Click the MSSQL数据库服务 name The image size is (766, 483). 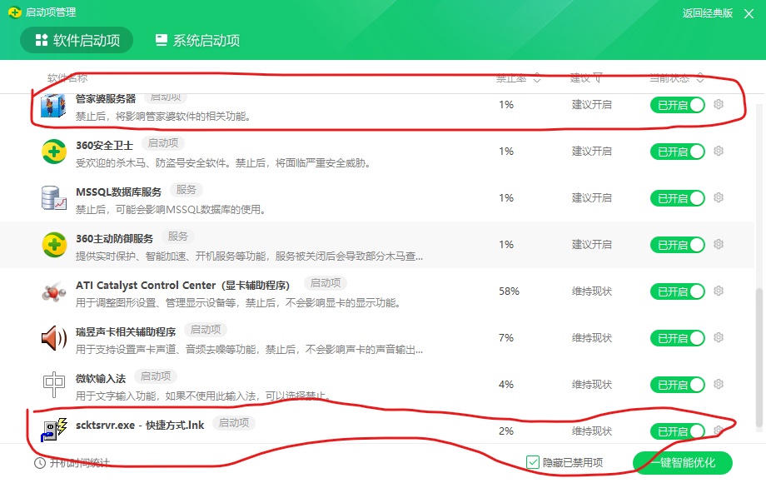pyautogui.click(x=118, y=192)
